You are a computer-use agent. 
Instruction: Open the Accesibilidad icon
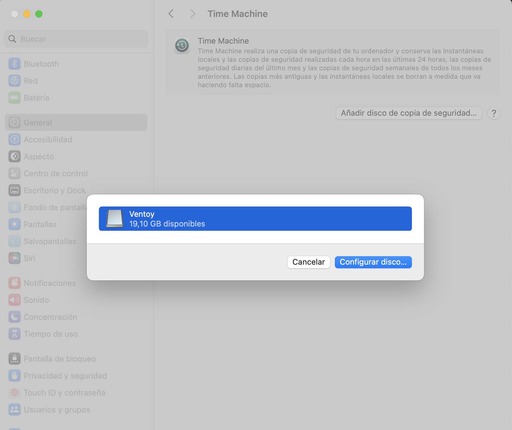pyautogui.click(x=15, y=140)
